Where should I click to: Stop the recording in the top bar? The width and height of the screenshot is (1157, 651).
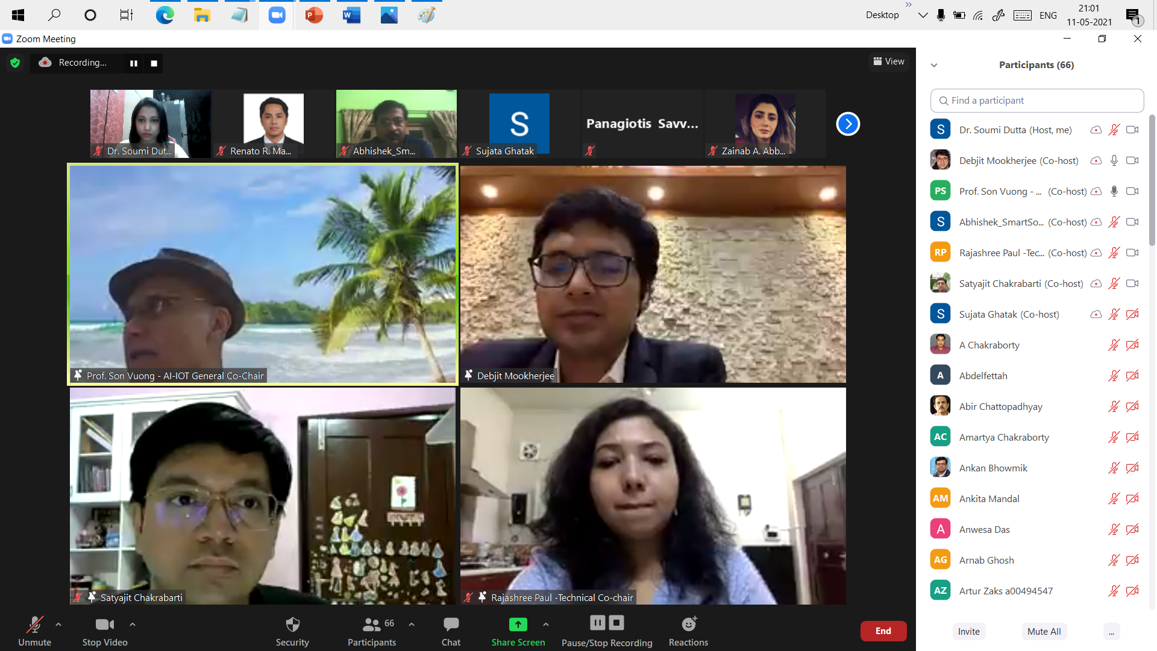point(154,63)
